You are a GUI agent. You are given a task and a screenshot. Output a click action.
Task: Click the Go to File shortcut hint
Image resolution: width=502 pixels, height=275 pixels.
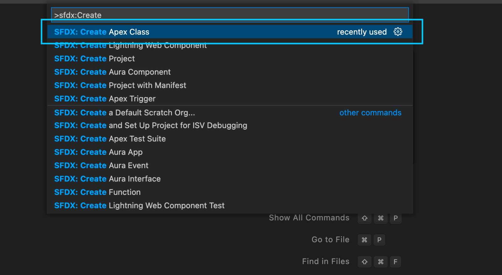[330, 240]
